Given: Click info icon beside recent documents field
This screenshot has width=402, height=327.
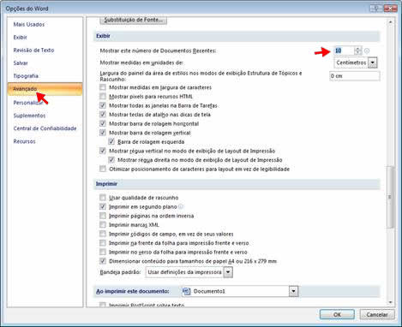Looking at the screenshot, I should [367, 51].
